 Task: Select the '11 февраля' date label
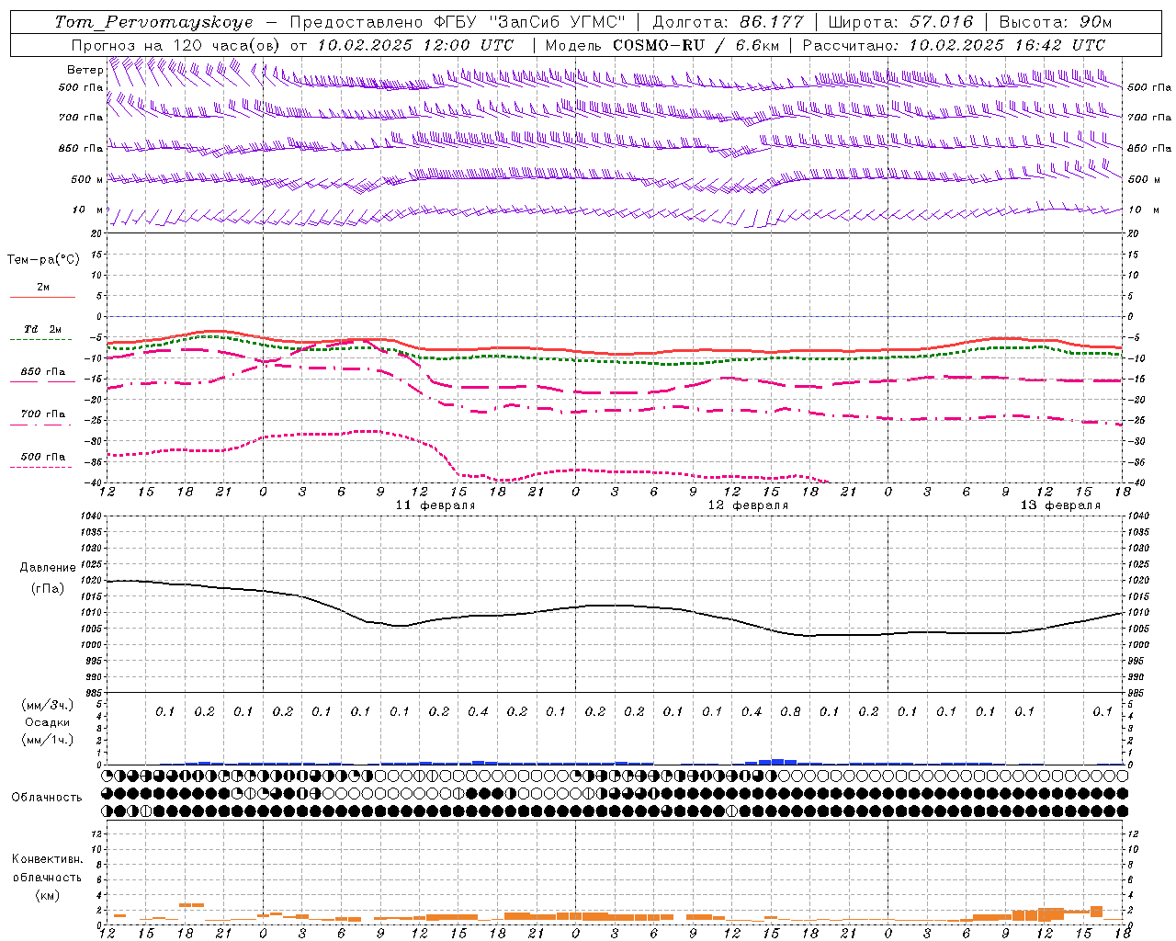click(435, 505)
